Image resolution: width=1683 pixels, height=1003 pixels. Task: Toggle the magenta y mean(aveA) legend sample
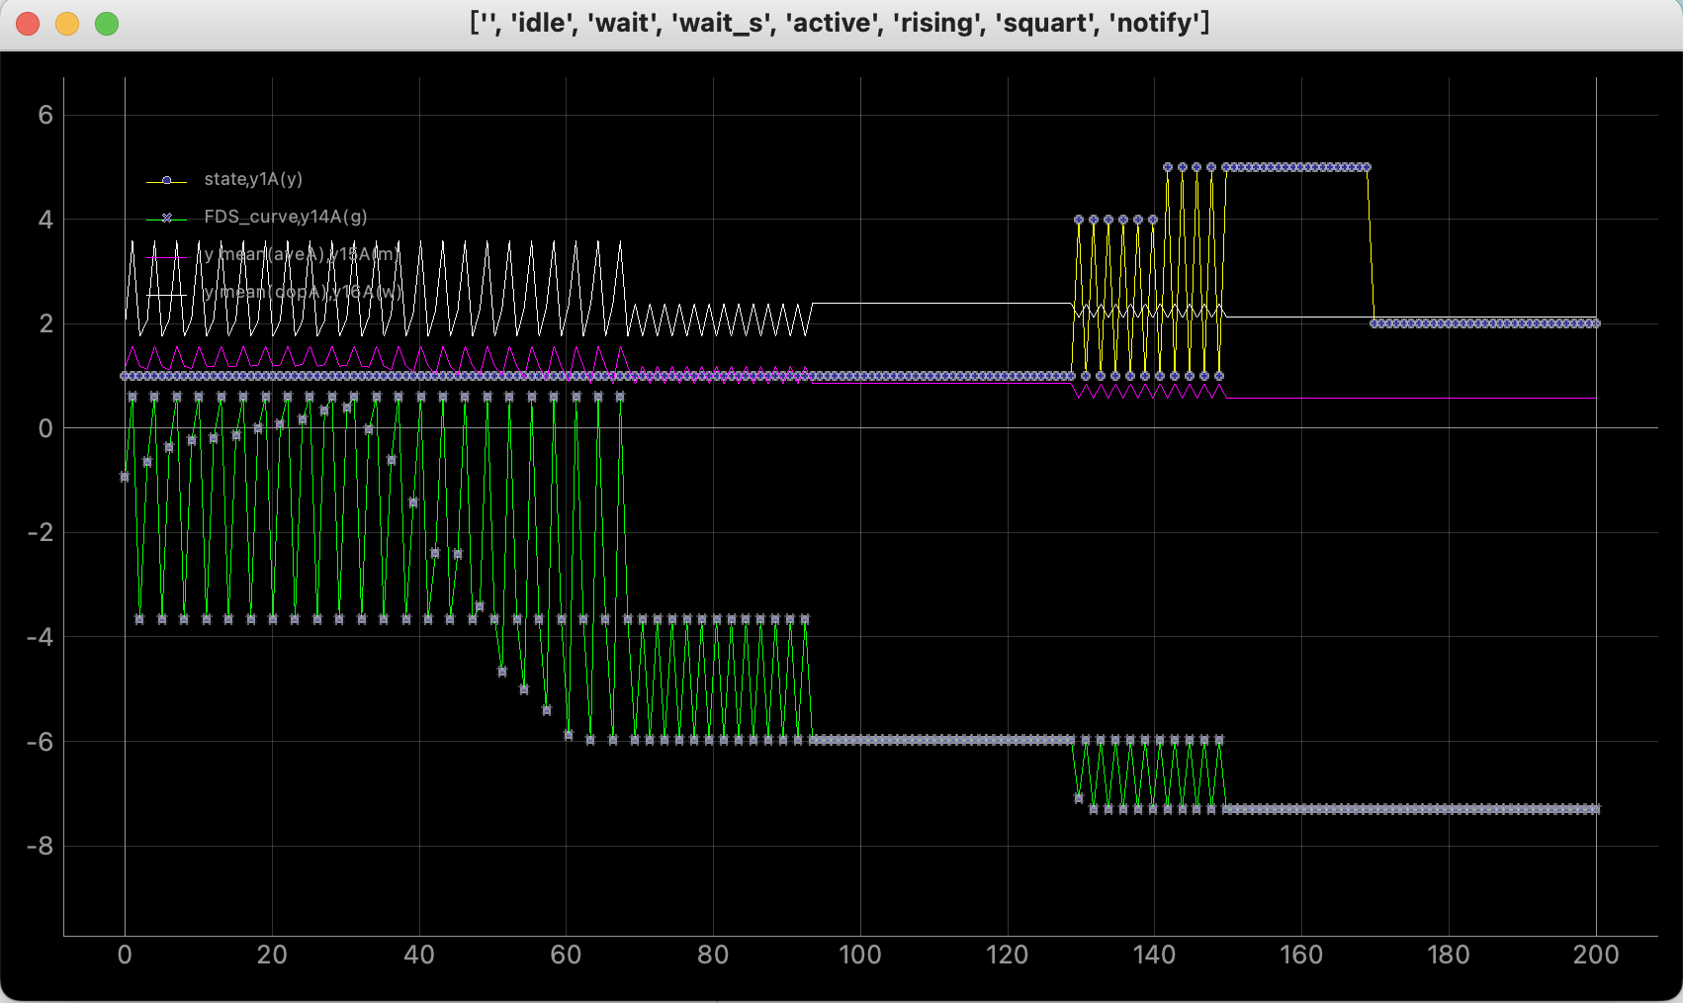pyautogui.click(x=166, y=256)
